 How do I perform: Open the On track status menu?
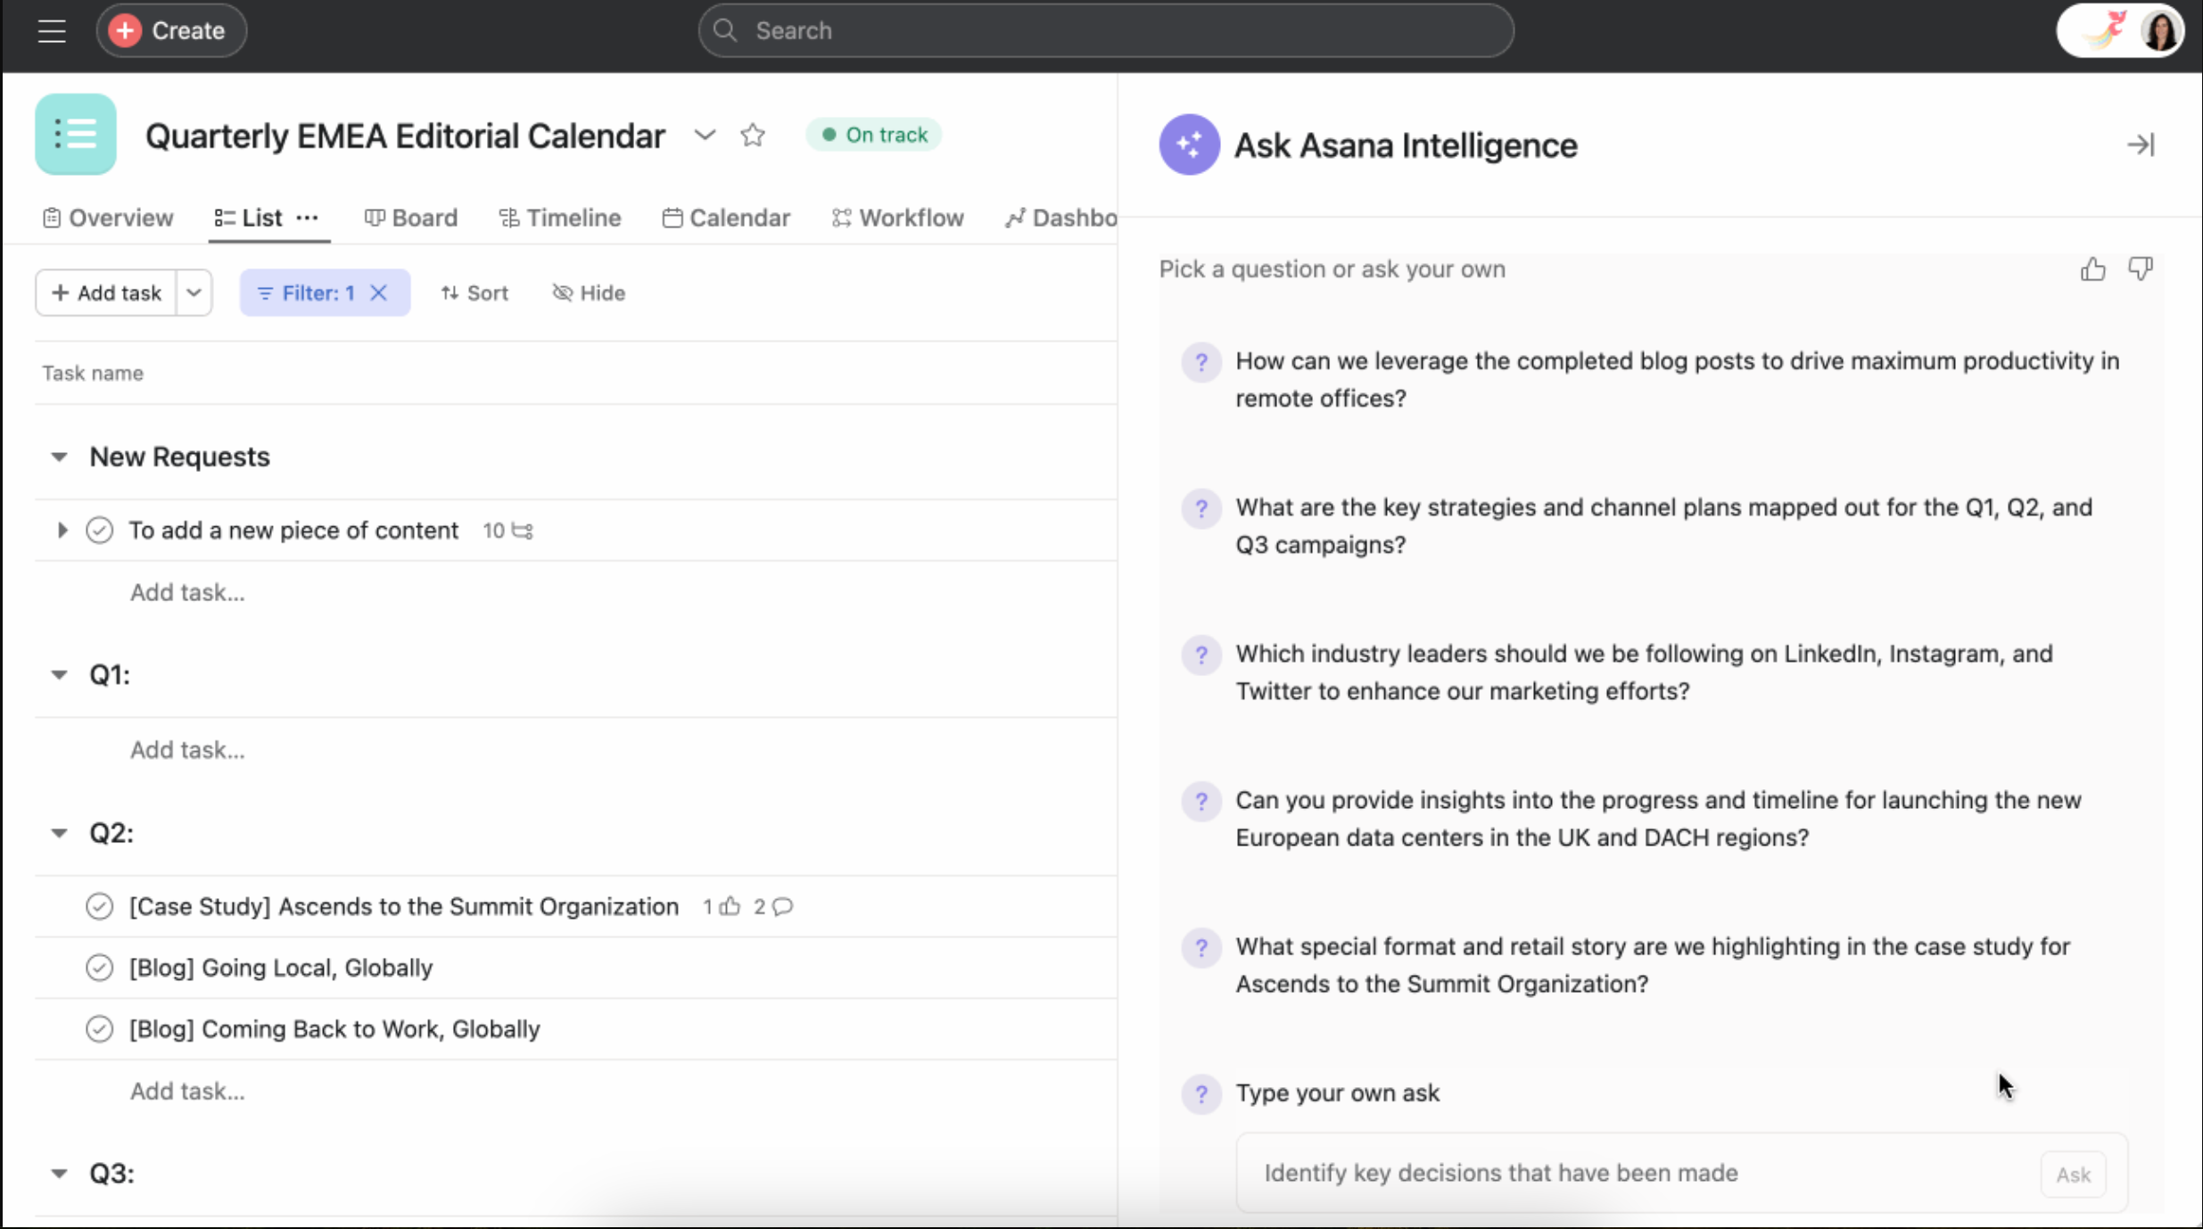click(x=874, y=135)
